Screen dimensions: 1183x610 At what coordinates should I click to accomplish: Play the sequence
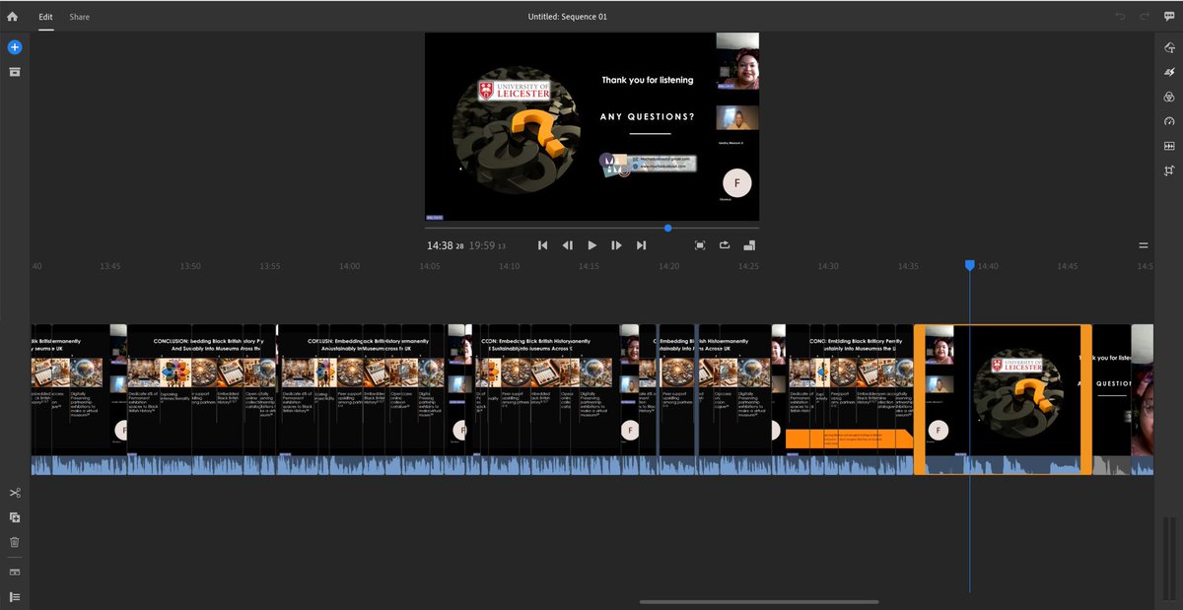click(592, 245)
